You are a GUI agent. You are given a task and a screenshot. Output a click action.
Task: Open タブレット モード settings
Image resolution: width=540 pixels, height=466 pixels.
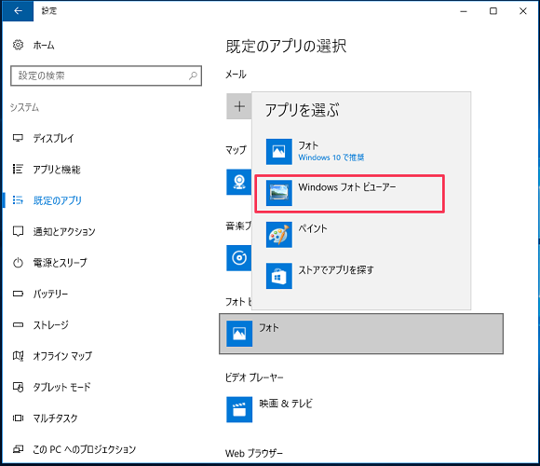click(61, 387)
